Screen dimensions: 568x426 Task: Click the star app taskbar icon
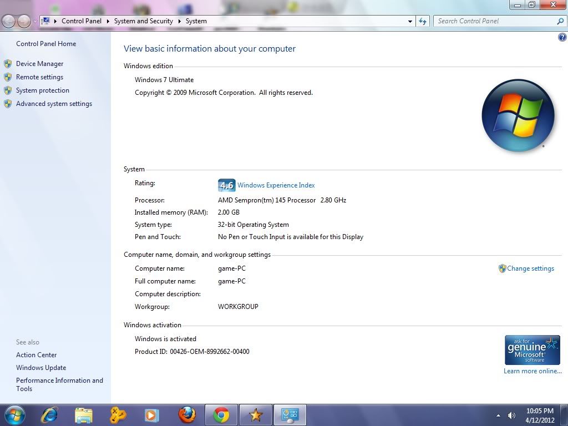(x=255, y=415)
